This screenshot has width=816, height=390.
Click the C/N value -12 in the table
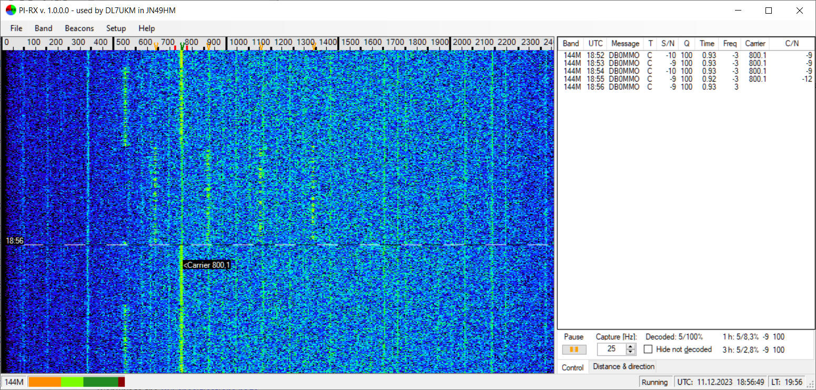(807, 79)
